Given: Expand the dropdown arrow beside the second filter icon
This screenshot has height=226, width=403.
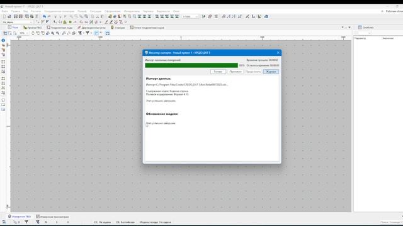Looking at the screenshot, I should point(91,33).
